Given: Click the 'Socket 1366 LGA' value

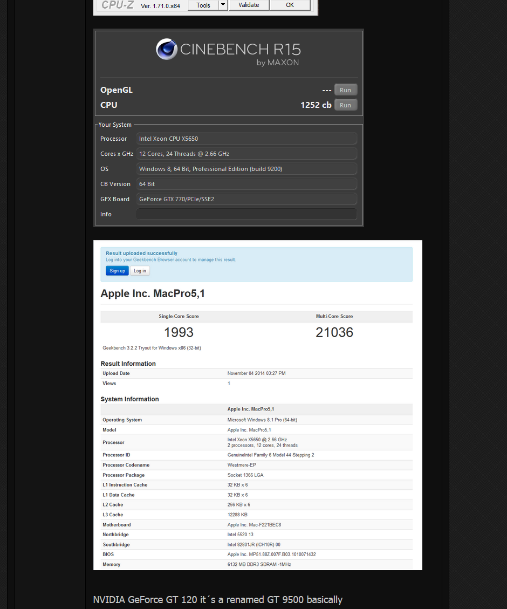Looking at the screenshot, I should tap(245, 475).
